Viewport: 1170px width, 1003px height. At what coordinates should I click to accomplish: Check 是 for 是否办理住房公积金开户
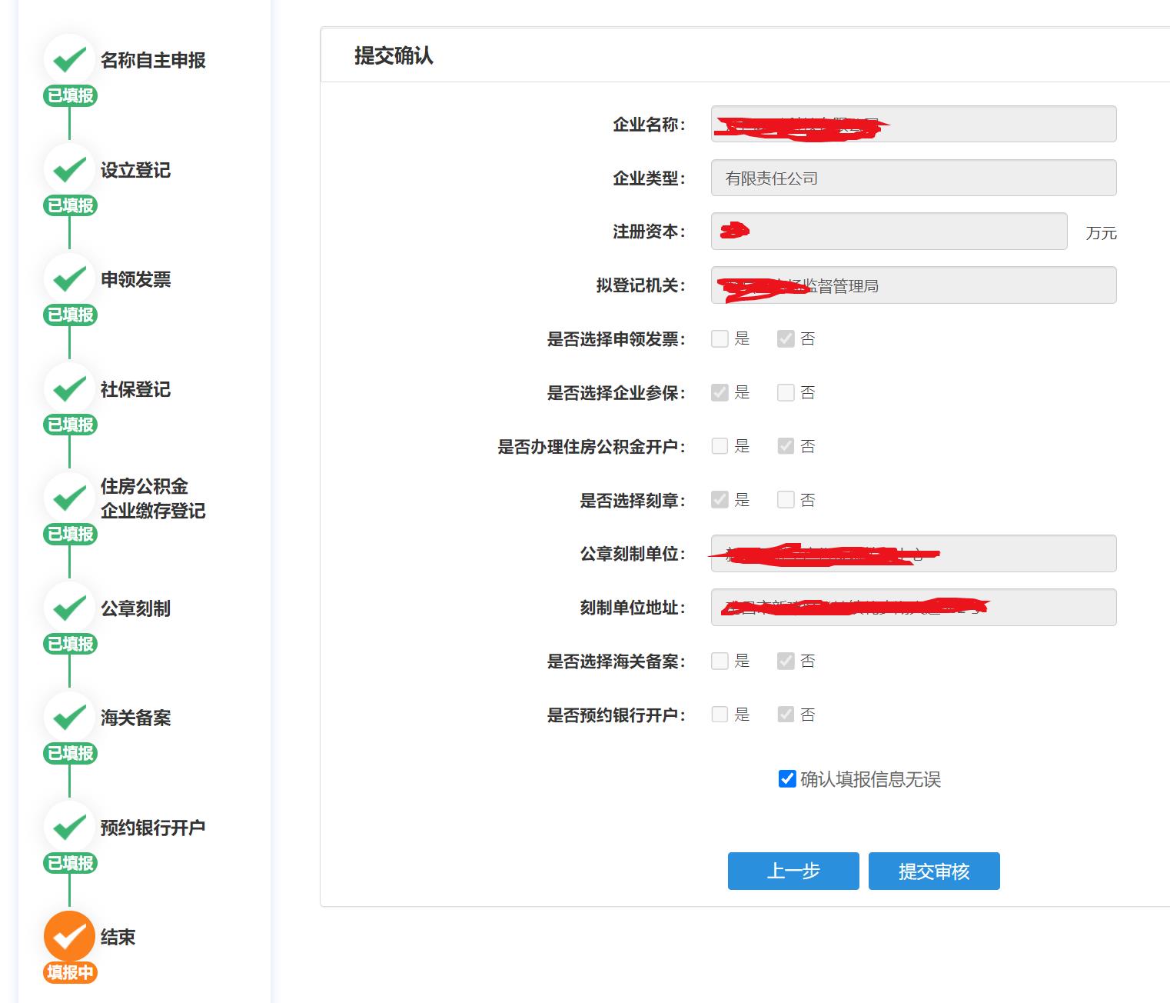pyautogui.click(x=720, y=445)
